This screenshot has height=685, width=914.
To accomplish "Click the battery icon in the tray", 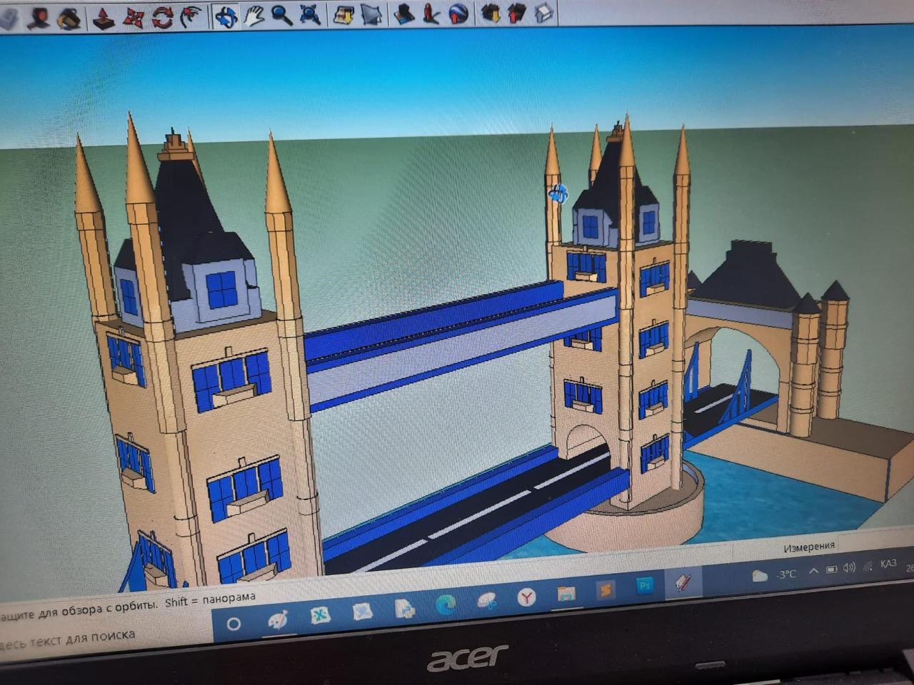I will coord(831,569).
